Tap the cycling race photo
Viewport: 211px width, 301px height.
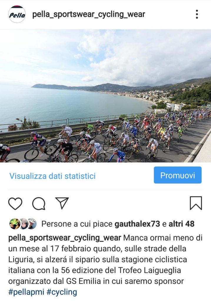coord(105,96)
